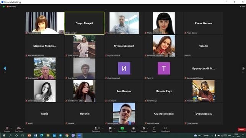
Task: Expand the arrow beside Participants
Action: [x=103, y=128]
